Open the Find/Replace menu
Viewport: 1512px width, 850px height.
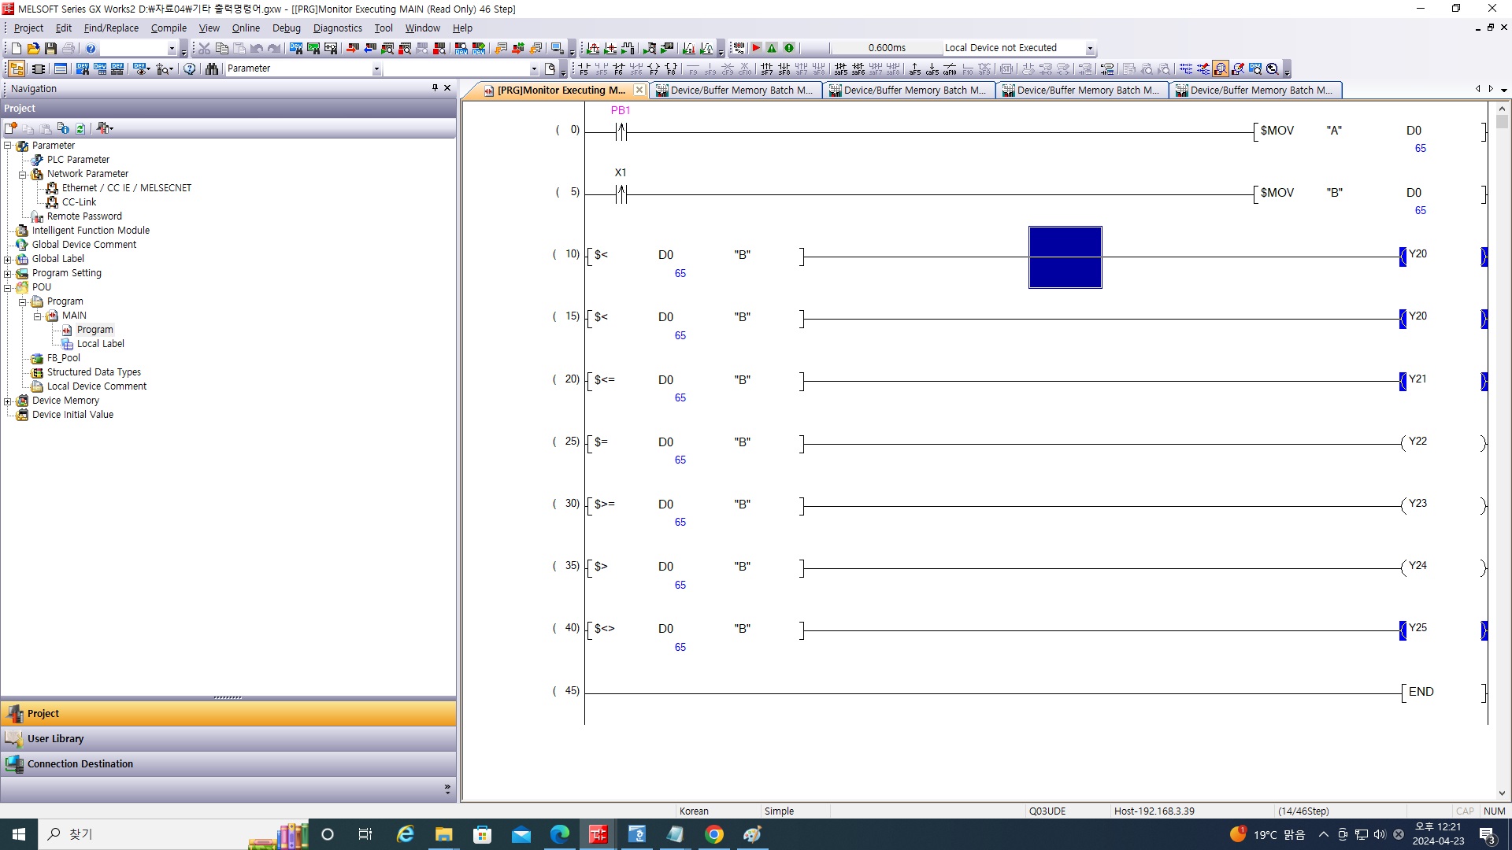pyautogui.click(x=111, y=28)
